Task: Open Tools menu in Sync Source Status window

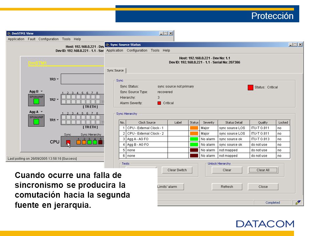Action: point(155,50)
